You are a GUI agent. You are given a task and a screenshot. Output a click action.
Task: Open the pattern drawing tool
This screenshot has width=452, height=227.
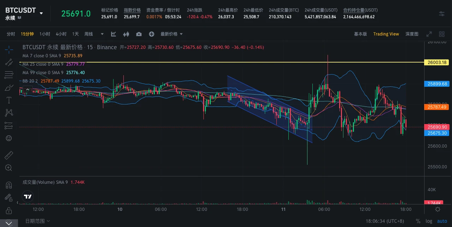9,113
